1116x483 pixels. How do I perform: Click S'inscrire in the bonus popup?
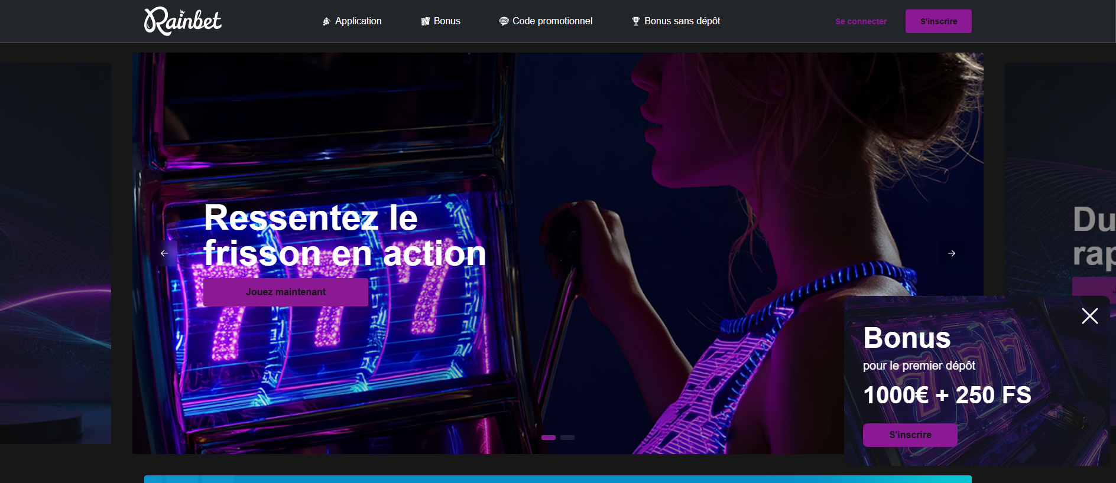pyautogui.click(x=910, y=435)
